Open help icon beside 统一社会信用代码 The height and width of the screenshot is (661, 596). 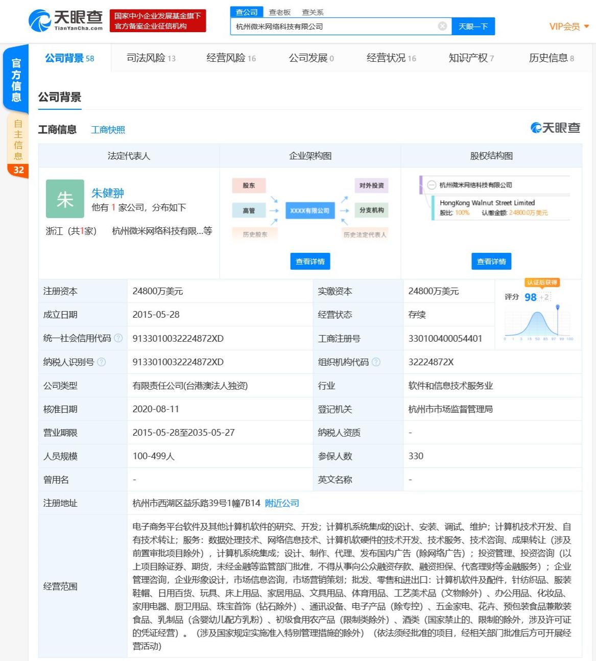pos(119,338)
